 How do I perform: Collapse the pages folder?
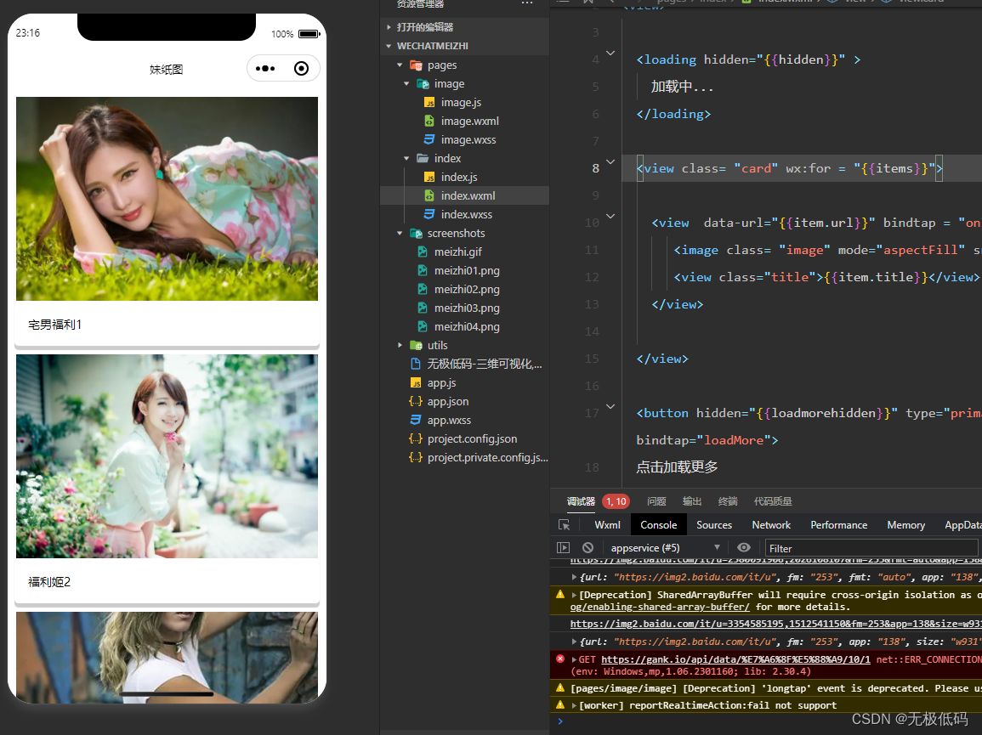(400, 65)
